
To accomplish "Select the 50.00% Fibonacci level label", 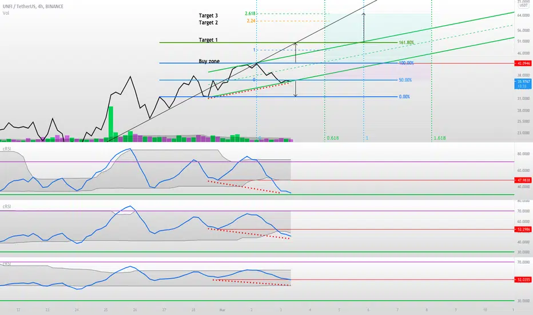I will click(405, 80).
